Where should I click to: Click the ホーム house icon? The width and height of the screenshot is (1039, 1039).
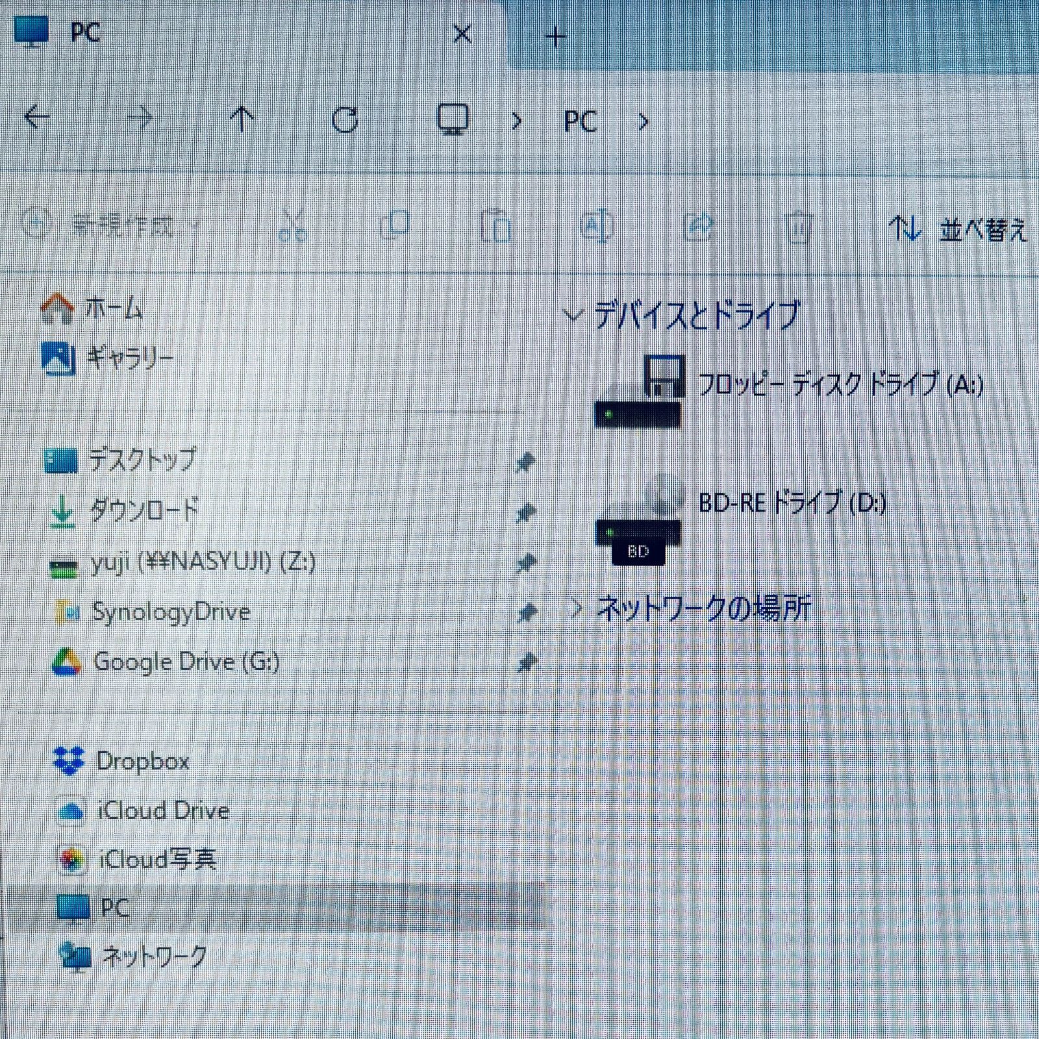(58, 308)
